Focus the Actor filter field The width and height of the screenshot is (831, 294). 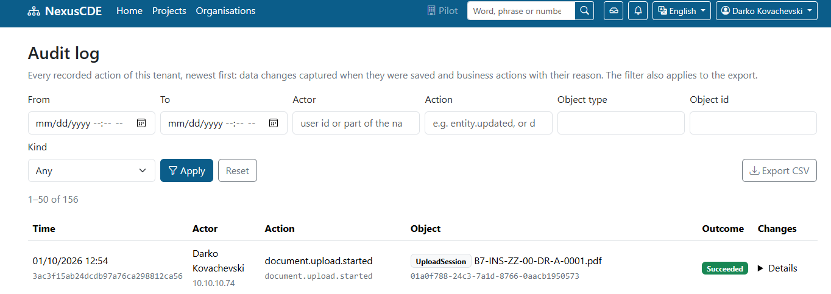click(x=356, y=123)
